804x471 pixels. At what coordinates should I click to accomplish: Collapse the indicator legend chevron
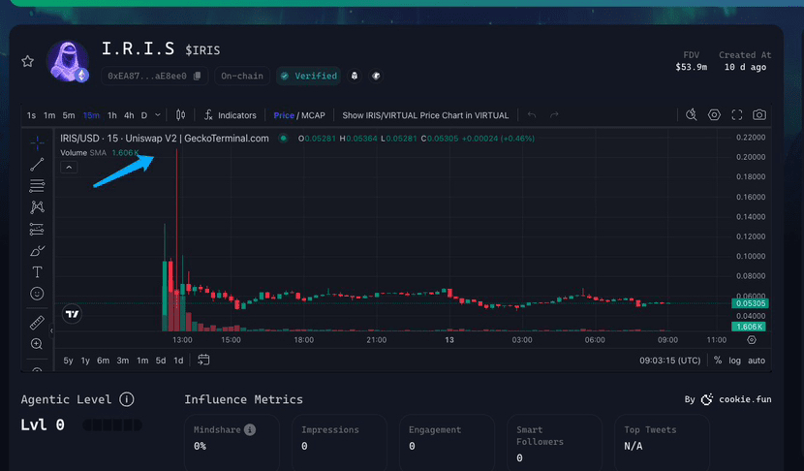(69, 168)
